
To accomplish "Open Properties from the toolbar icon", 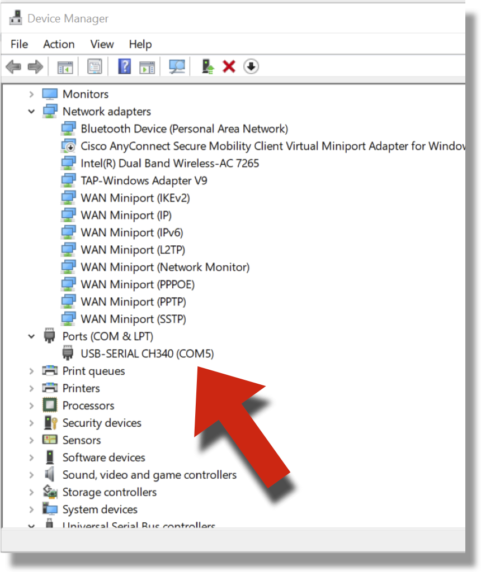I will click(95, 67).
